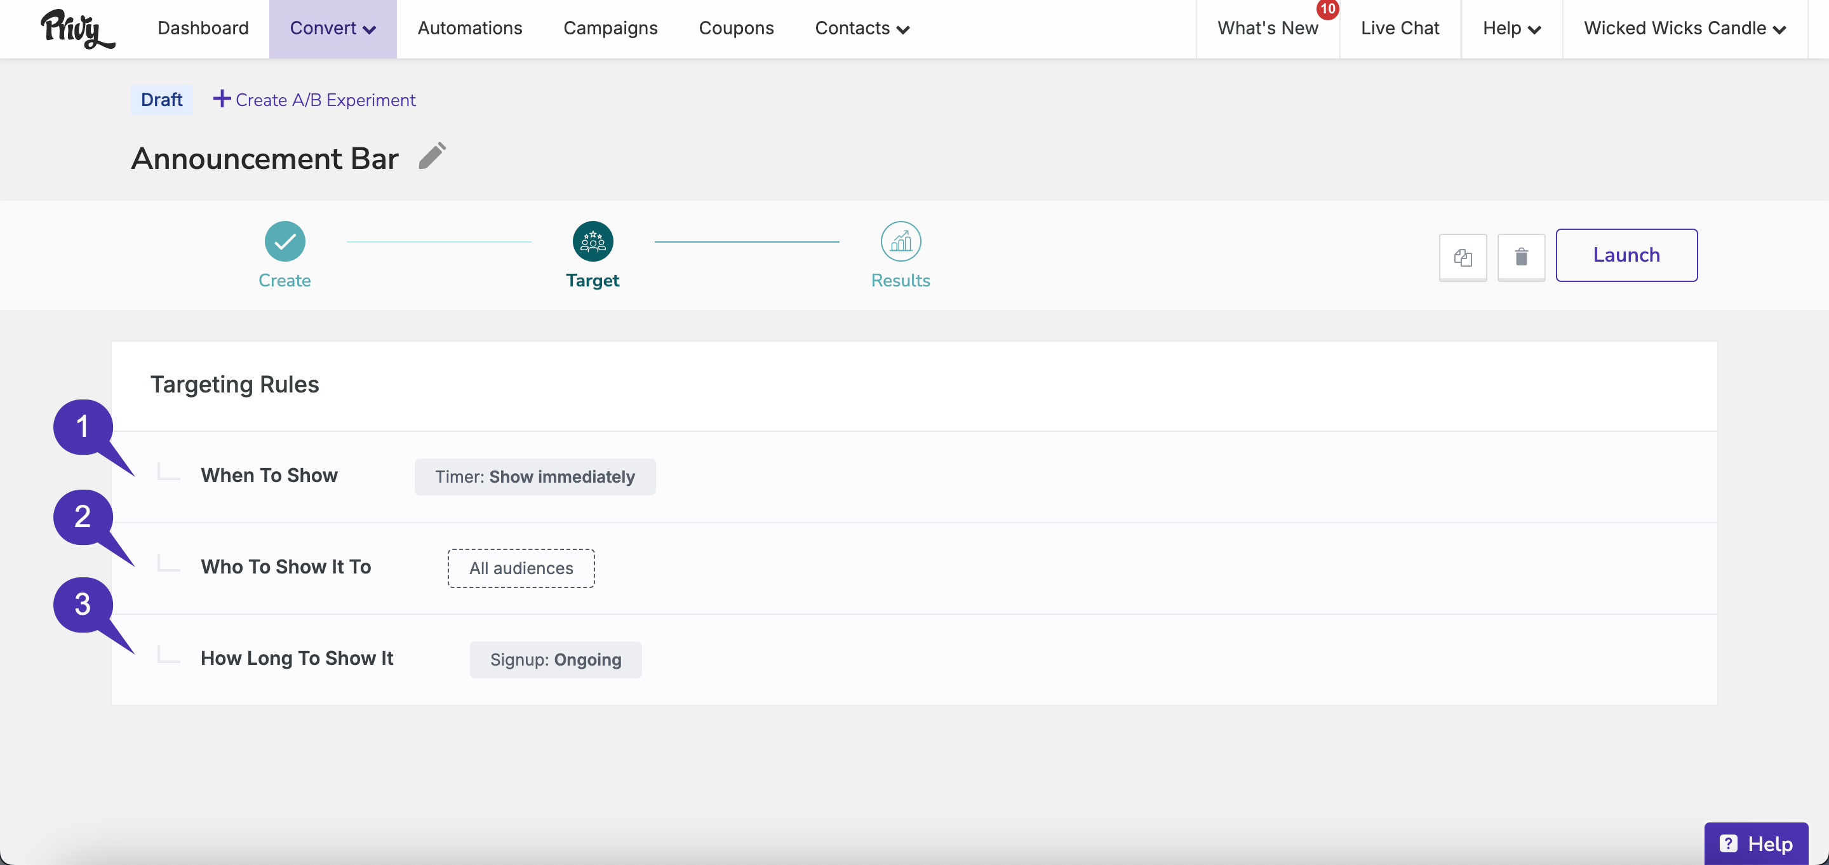This screenshot has height=865, width=1829.
Task: Open the Convert dropdown menu
Action: (332, 29)
